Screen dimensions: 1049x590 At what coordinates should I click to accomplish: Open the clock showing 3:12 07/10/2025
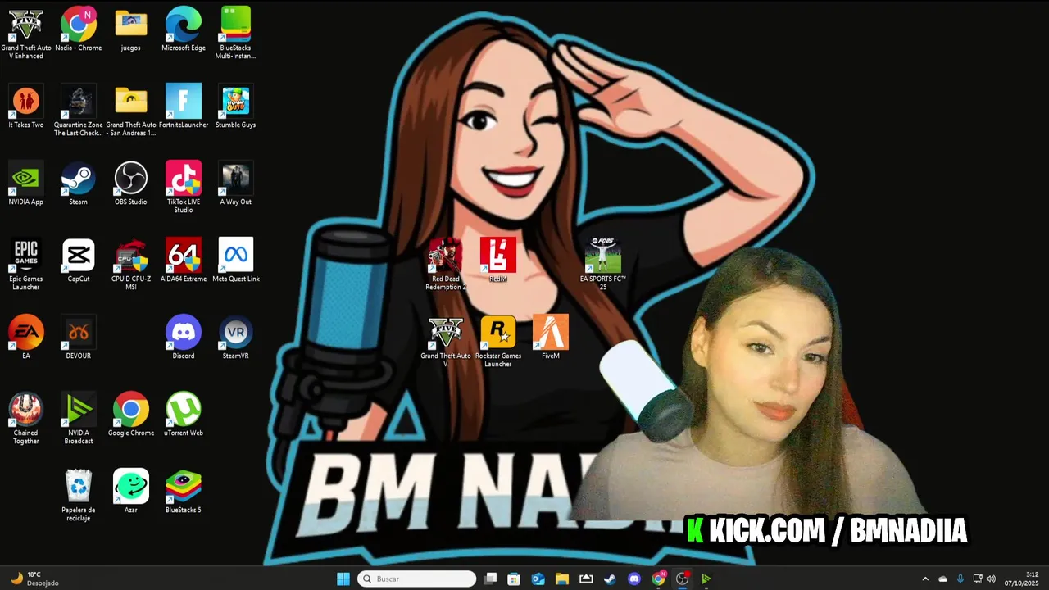[x=1022, y=579]
